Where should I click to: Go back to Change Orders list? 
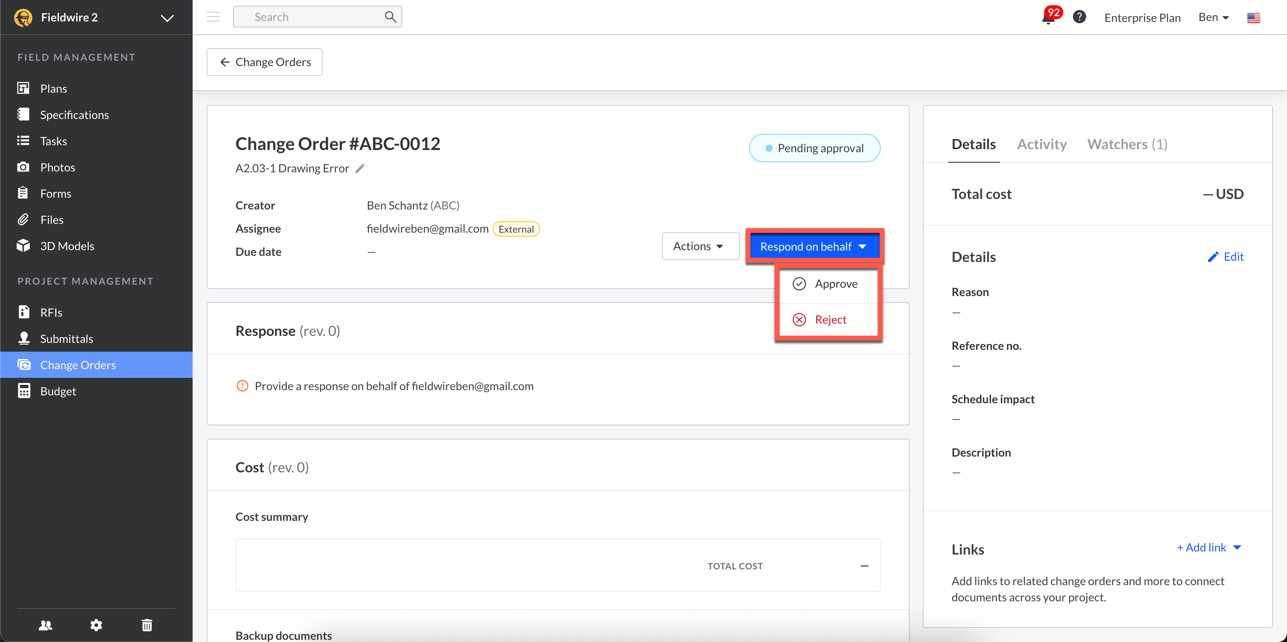click(265, 62)
